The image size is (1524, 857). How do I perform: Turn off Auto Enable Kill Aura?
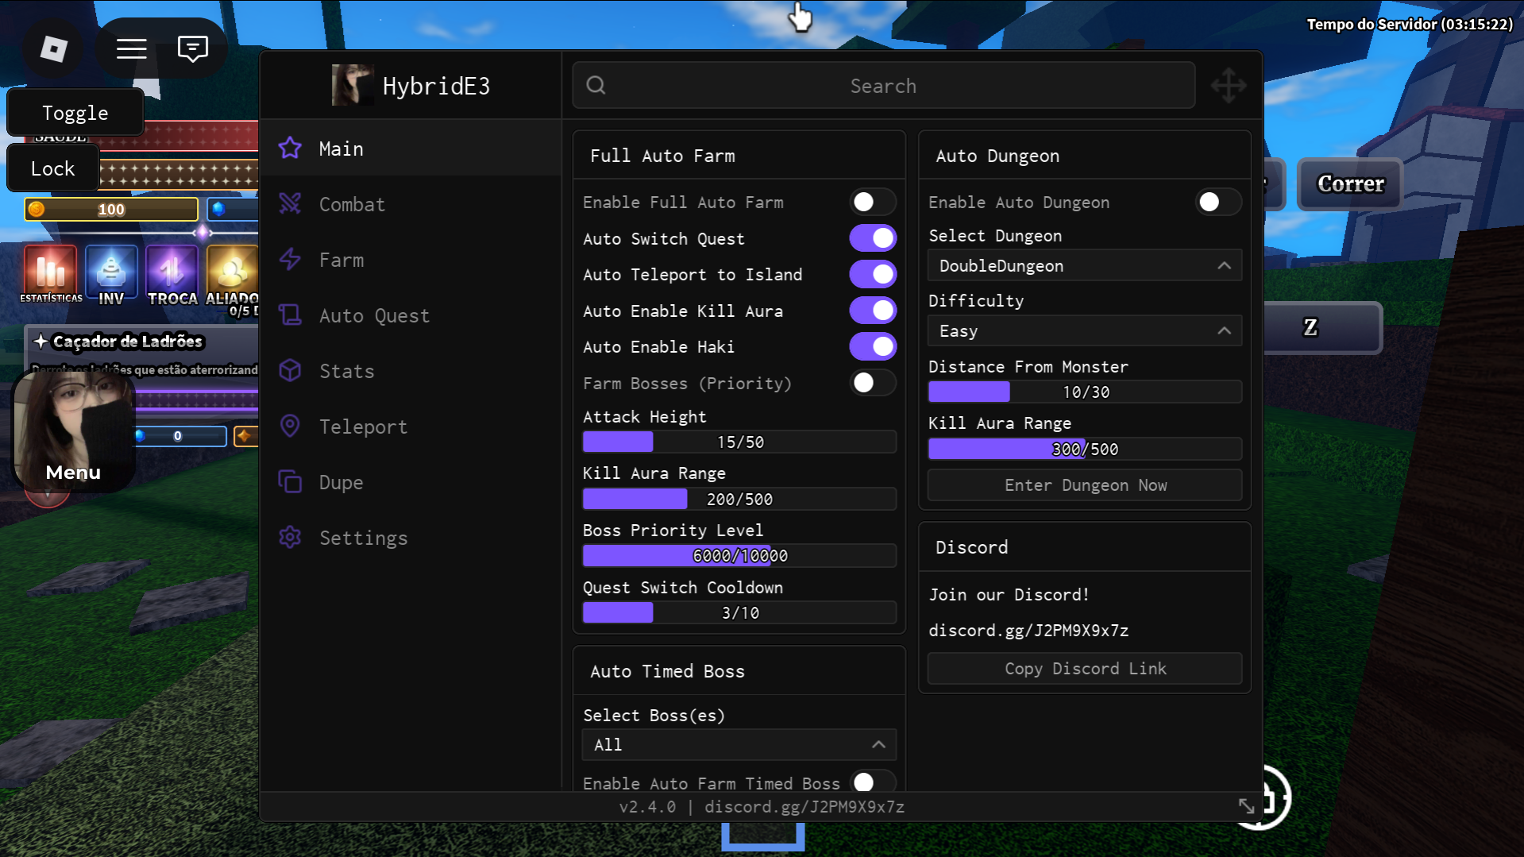872,311
